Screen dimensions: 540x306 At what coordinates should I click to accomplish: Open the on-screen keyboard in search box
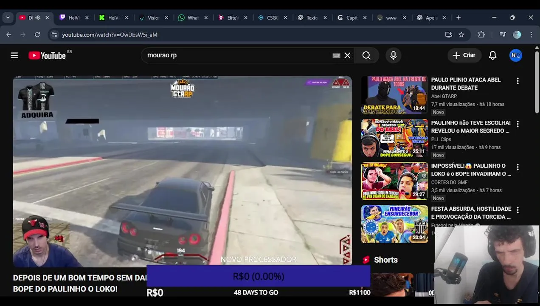point(337,55)
